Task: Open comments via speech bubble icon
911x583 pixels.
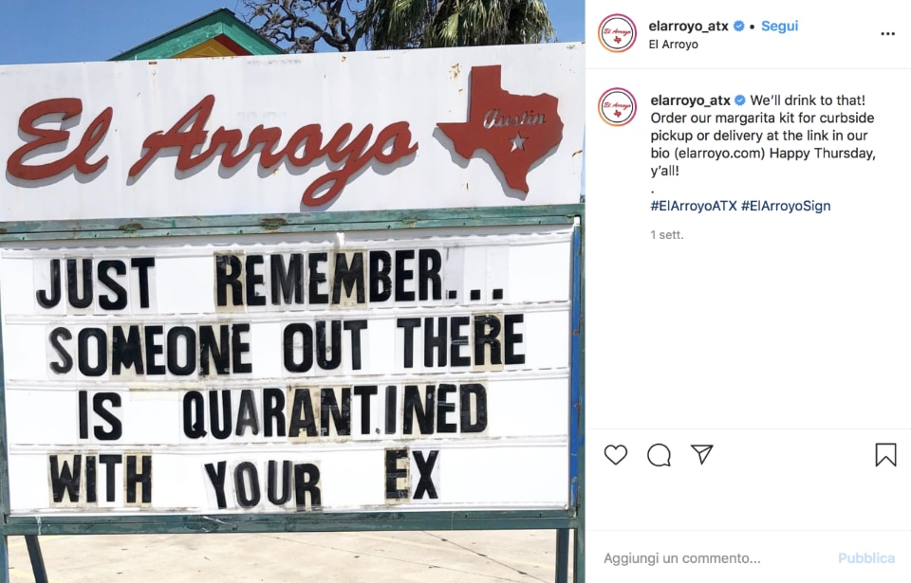Action: coord(659,455)
